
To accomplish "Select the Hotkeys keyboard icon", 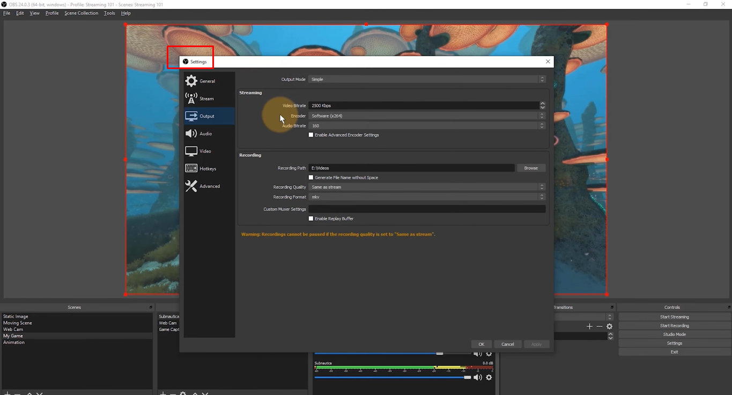I will pyautogui.click(x=192, y=168).
